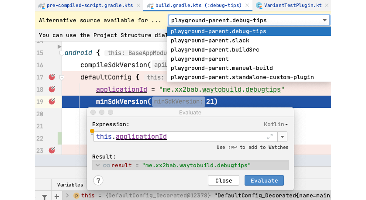Click the parameter icon beside 'this' variable
Viewport: 366px width, 200px height.
click(76, 196)
